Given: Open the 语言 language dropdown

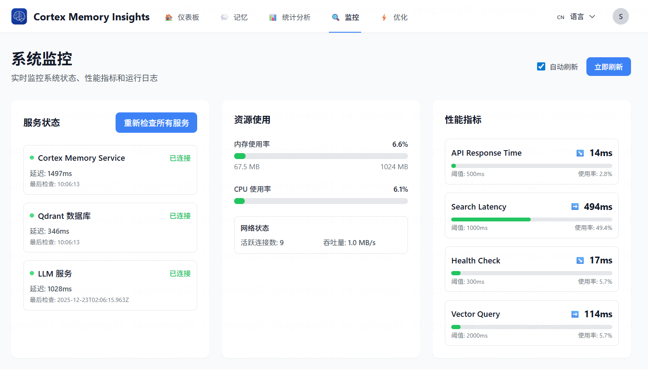Looking at the screenshot, I should [x=577, y=17].
